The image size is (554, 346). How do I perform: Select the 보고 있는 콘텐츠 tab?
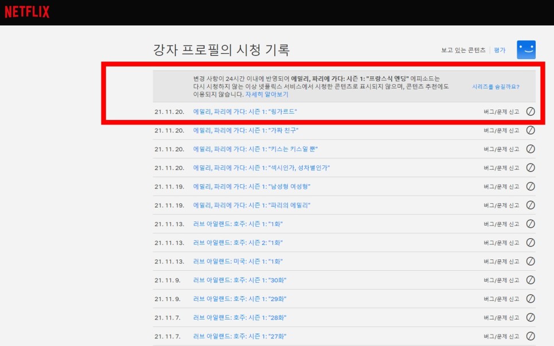[x=463, y=50]
